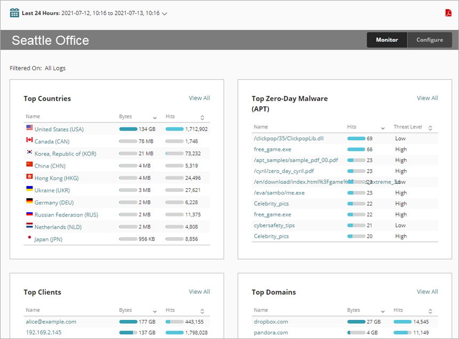Click the Japan flag icon
Viewport: 459px width, 339px height.
[30, 239]
